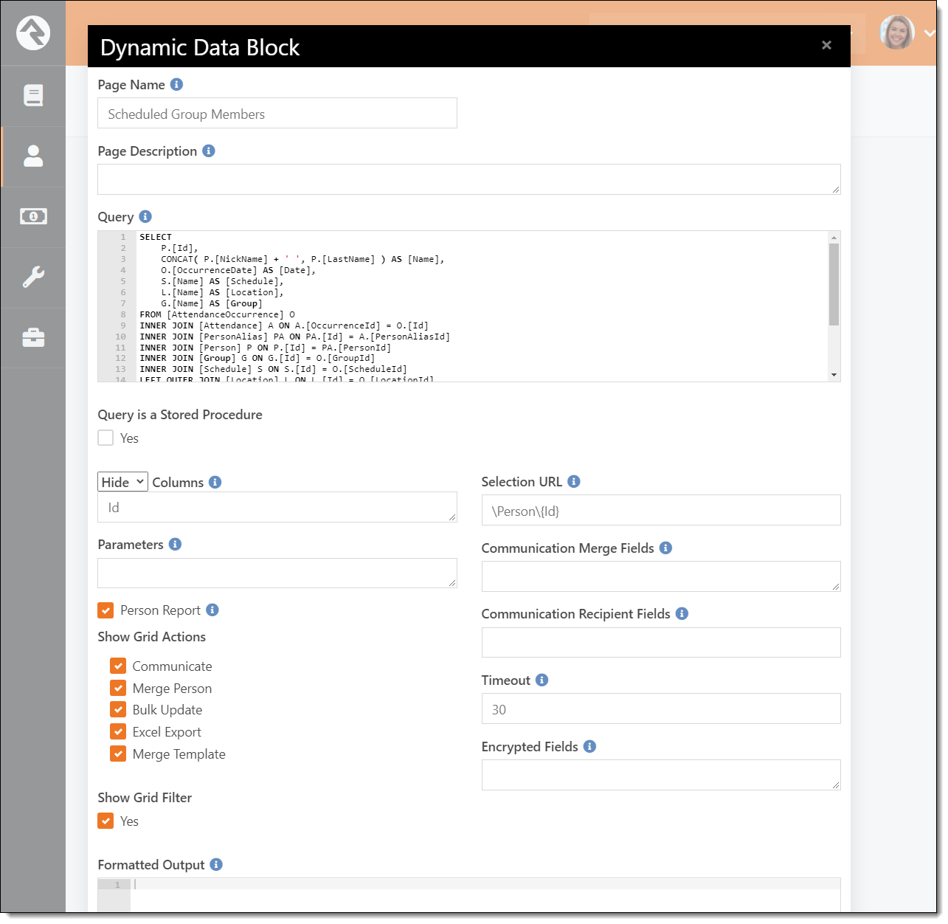Check Yes for Query is a Stored Procedure
Screen dimensions: 948x924
tap(105, 438)
